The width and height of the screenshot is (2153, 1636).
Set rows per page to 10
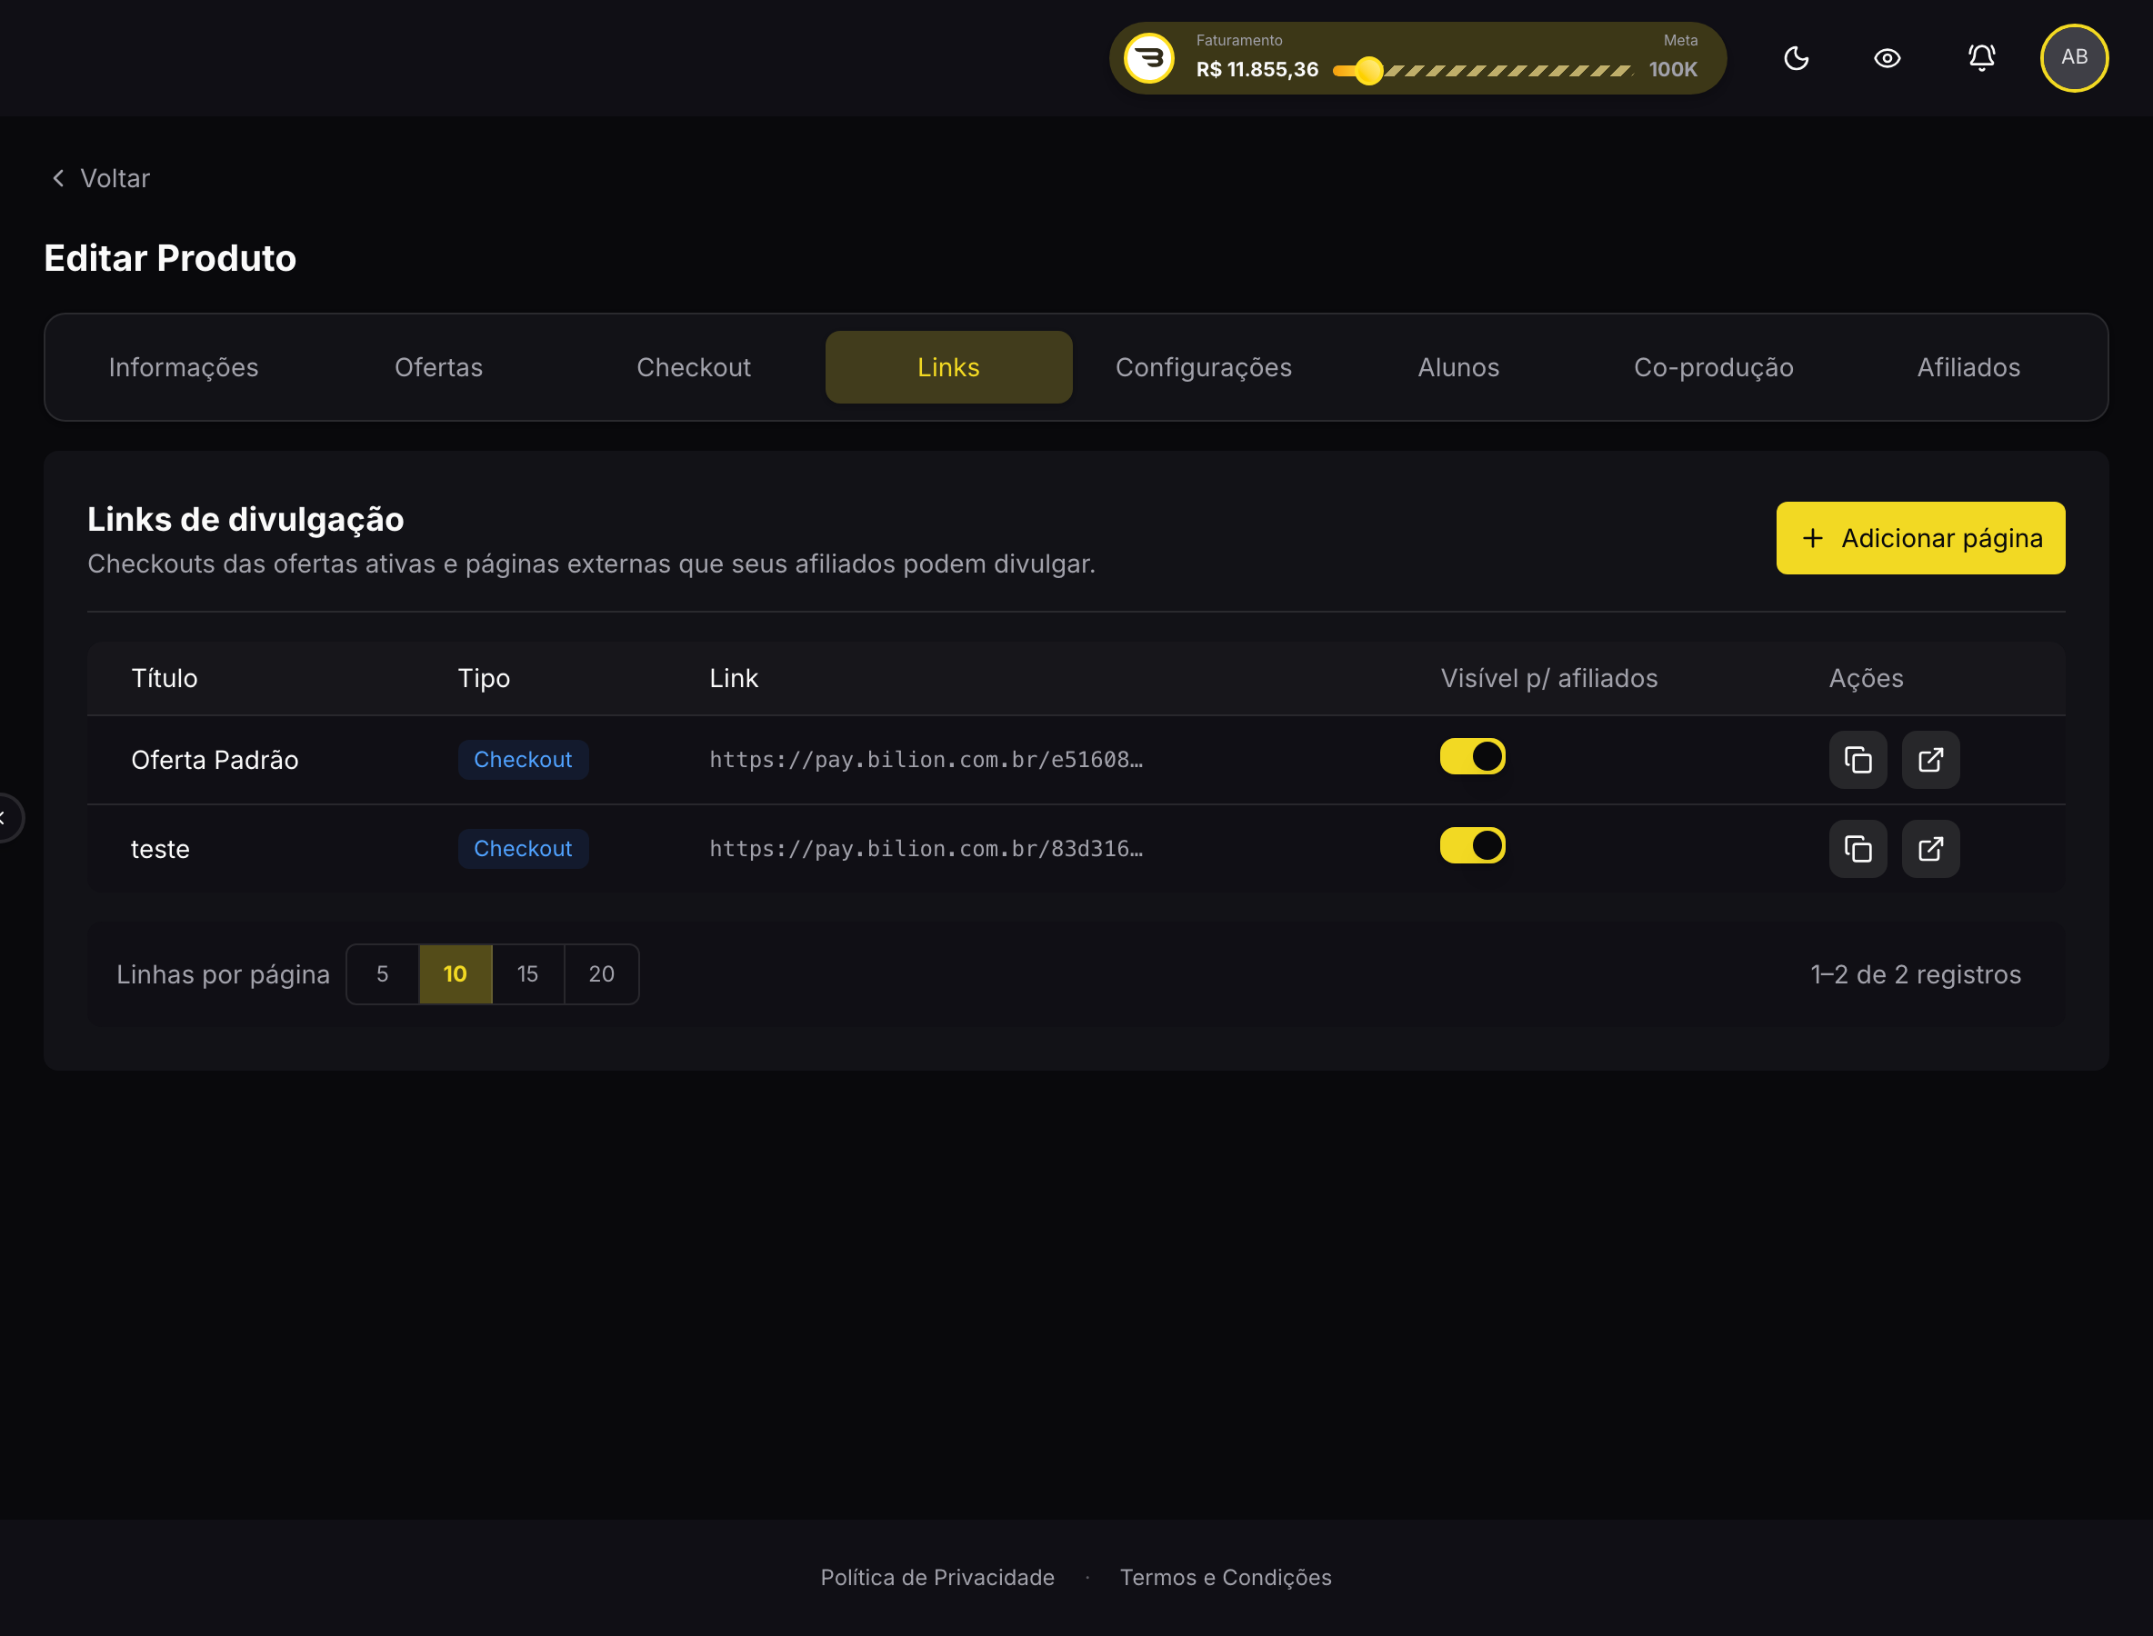click(455, 973)
